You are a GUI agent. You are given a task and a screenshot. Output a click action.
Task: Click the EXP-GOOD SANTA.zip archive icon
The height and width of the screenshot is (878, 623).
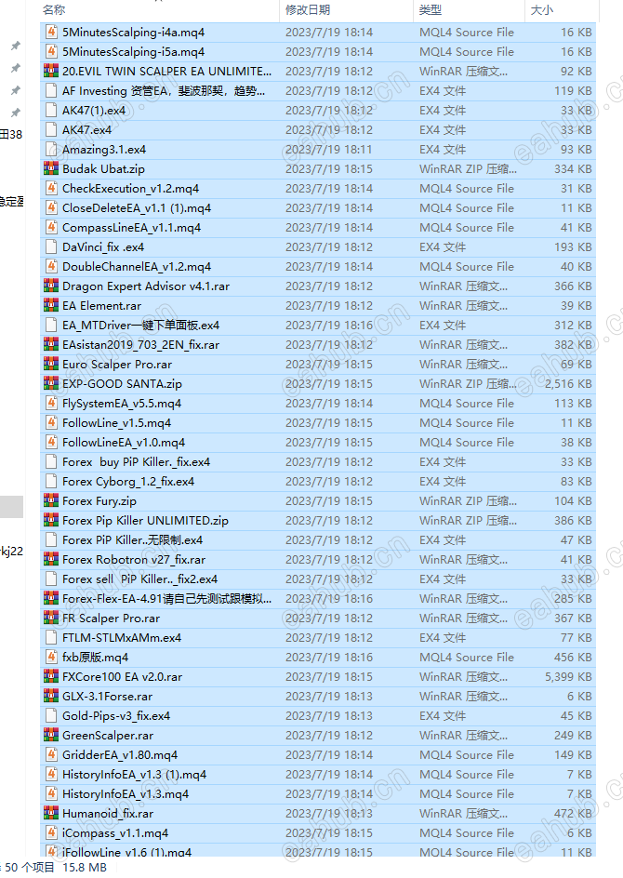tap(51, 383)
